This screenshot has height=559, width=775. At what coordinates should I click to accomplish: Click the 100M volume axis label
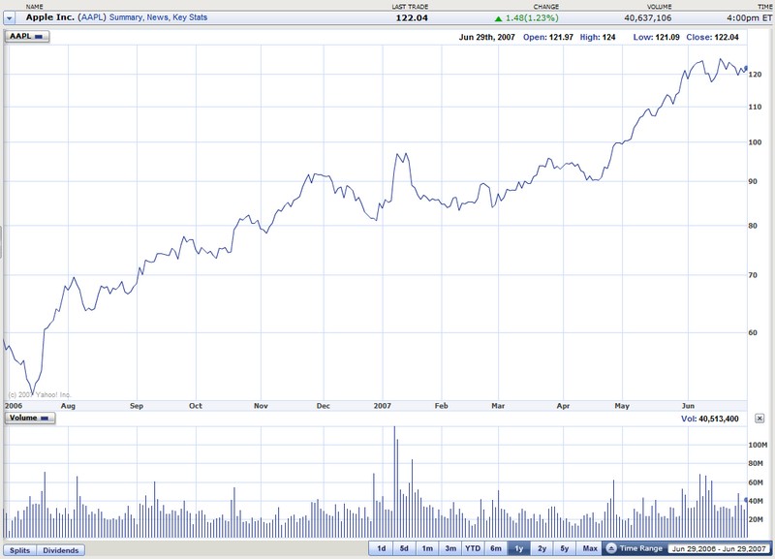click(x=758, y=445)
